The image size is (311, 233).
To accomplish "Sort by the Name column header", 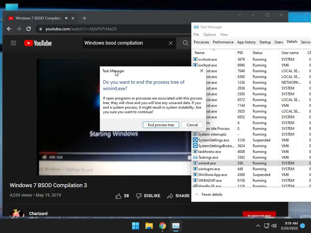I will tap(214, 53).
